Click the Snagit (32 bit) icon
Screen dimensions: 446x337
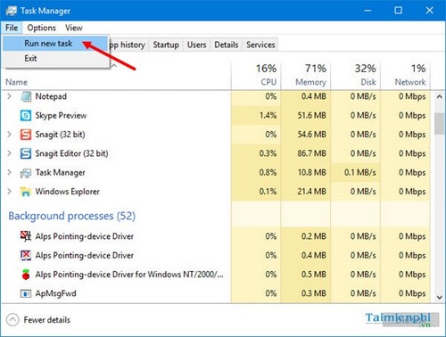pyautogui.click(x=26, y=135)
